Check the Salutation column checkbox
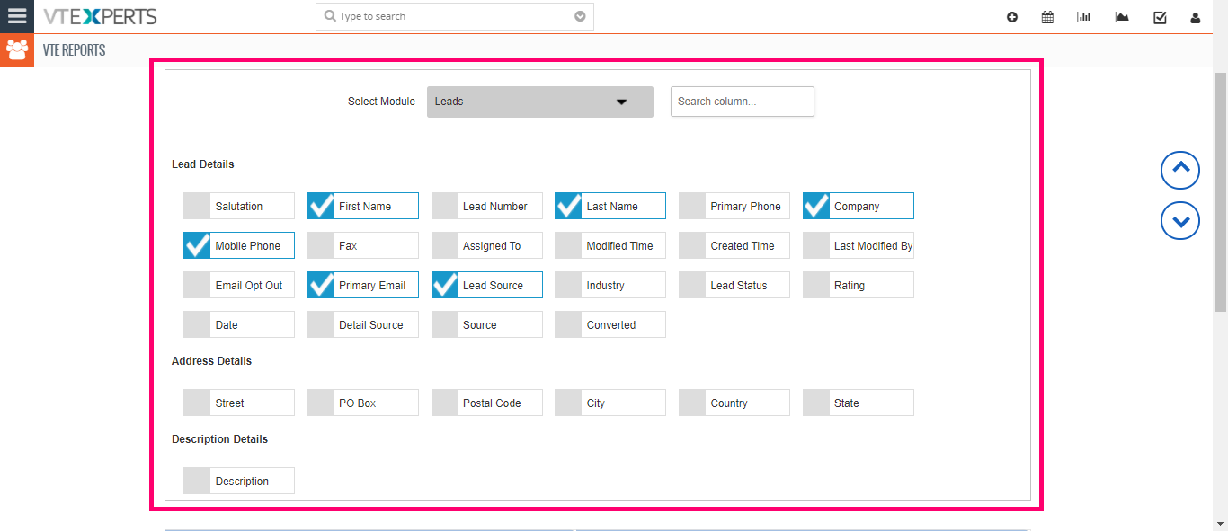The width and height of the screenshot is (1228, 531). [x=197, y=206]
